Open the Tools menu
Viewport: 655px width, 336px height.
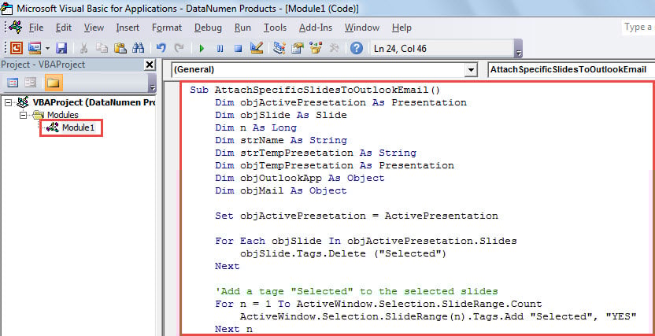[275, 28]
